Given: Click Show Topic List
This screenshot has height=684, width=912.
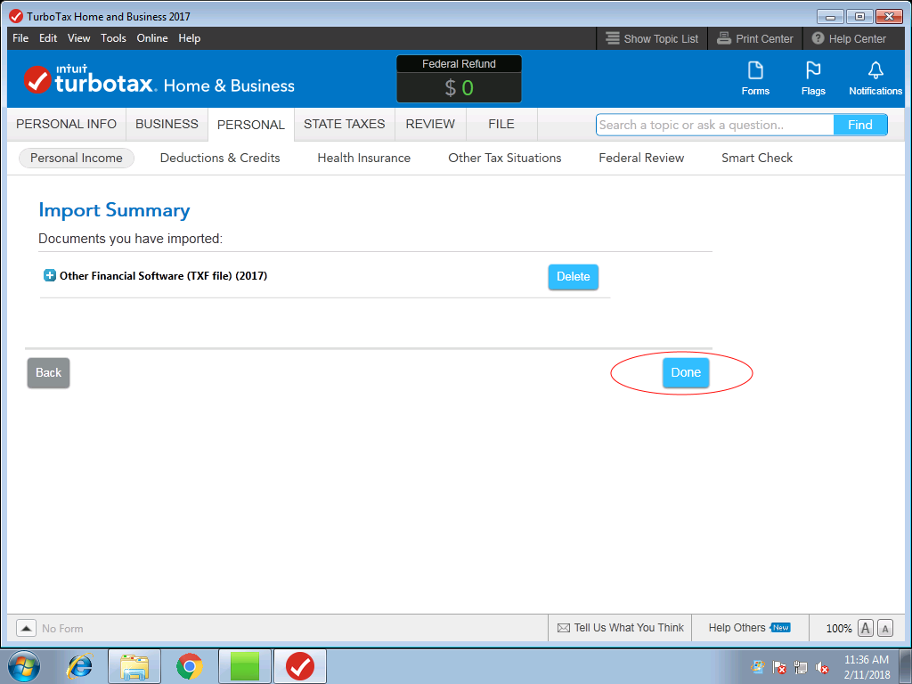Looking at the screenshot, I should pos(652,38).
